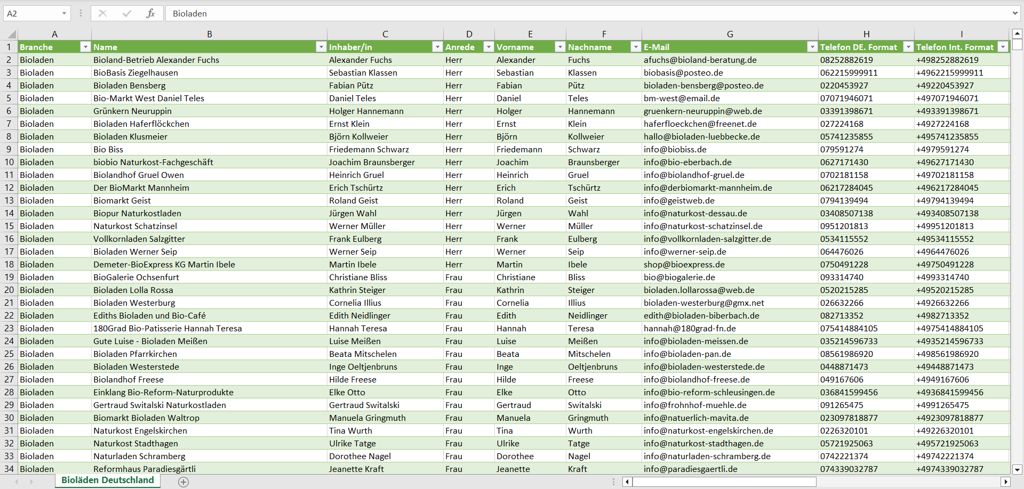Open the Name Box dropdown arrow
Image resolution: width=1024 pixels, height=489 pixels.
[64, 13]
